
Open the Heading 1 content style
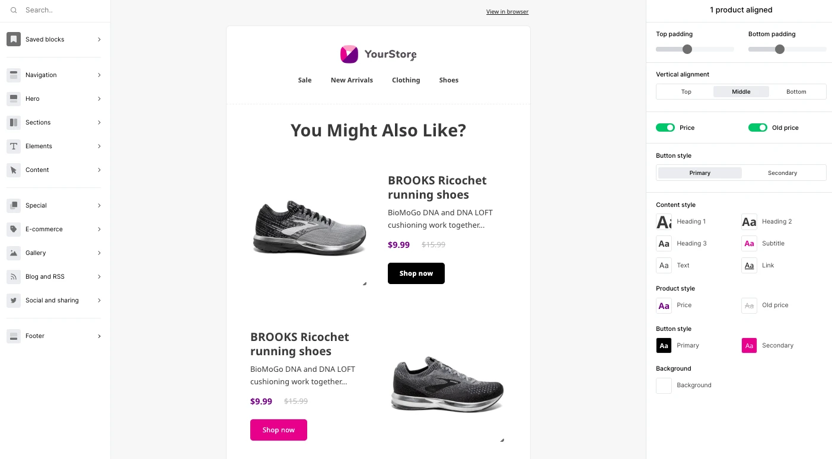point(664,222)
